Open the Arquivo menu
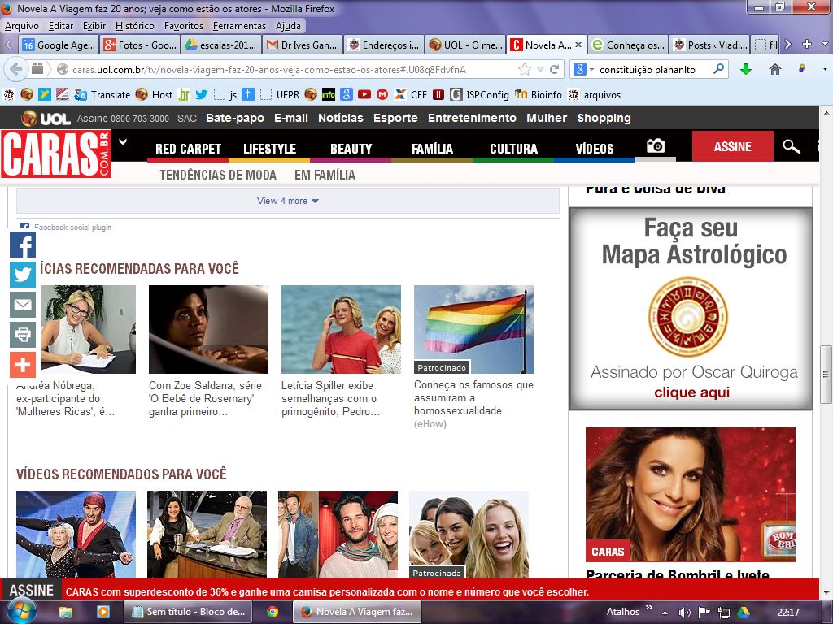This screenshot has height=624, width=833. coord(22,25)
